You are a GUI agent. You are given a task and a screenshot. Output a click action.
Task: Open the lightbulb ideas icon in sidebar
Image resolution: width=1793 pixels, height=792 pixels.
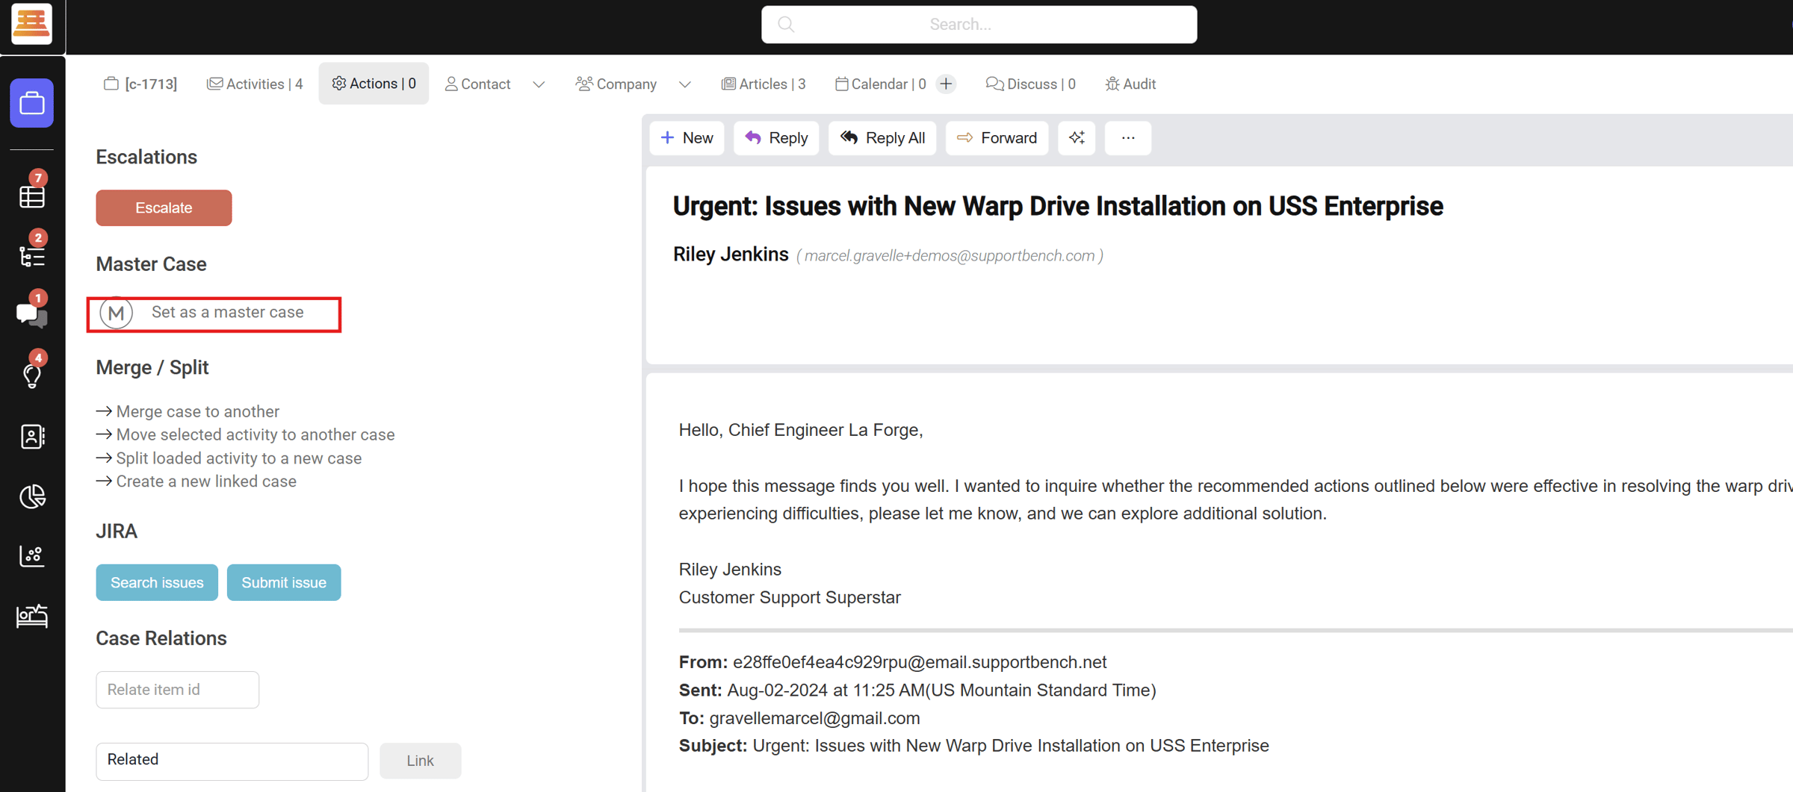[x=31, y=375]
